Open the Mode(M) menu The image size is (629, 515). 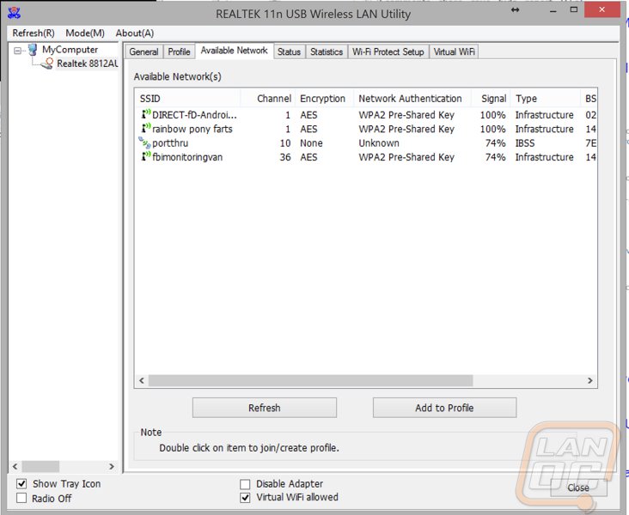85,33
